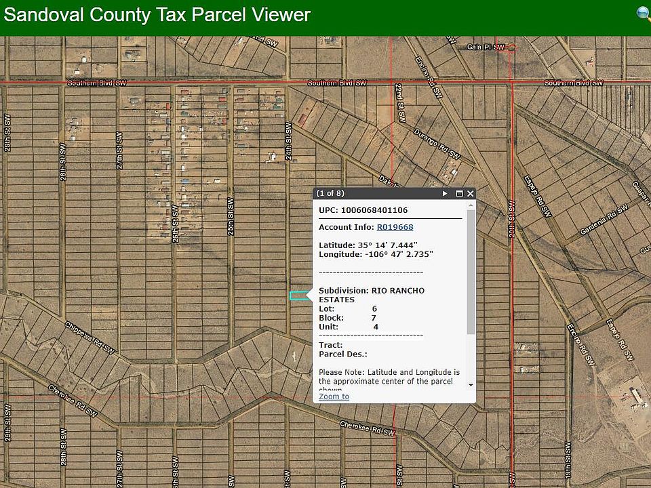Click the Durango Rd SW street label
Screen dimensions: 651x488
[437, 145]
